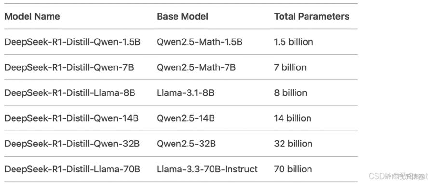The height and width of the screenshot is (184, 429).
Task: Select DeepSeek-R1-Distill-Qwen-32B model name
Action: tap(72, 144)
